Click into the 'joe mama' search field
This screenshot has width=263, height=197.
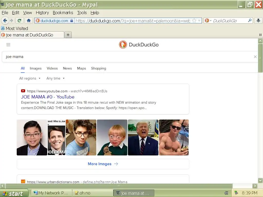point(127,57)
